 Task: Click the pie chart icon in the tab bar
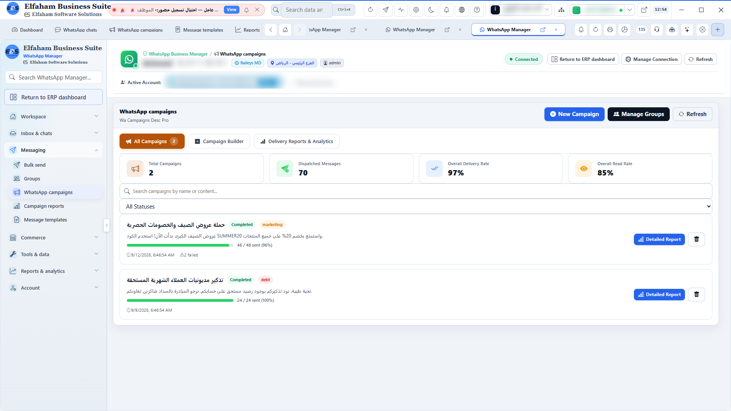(x=624, y=30)
